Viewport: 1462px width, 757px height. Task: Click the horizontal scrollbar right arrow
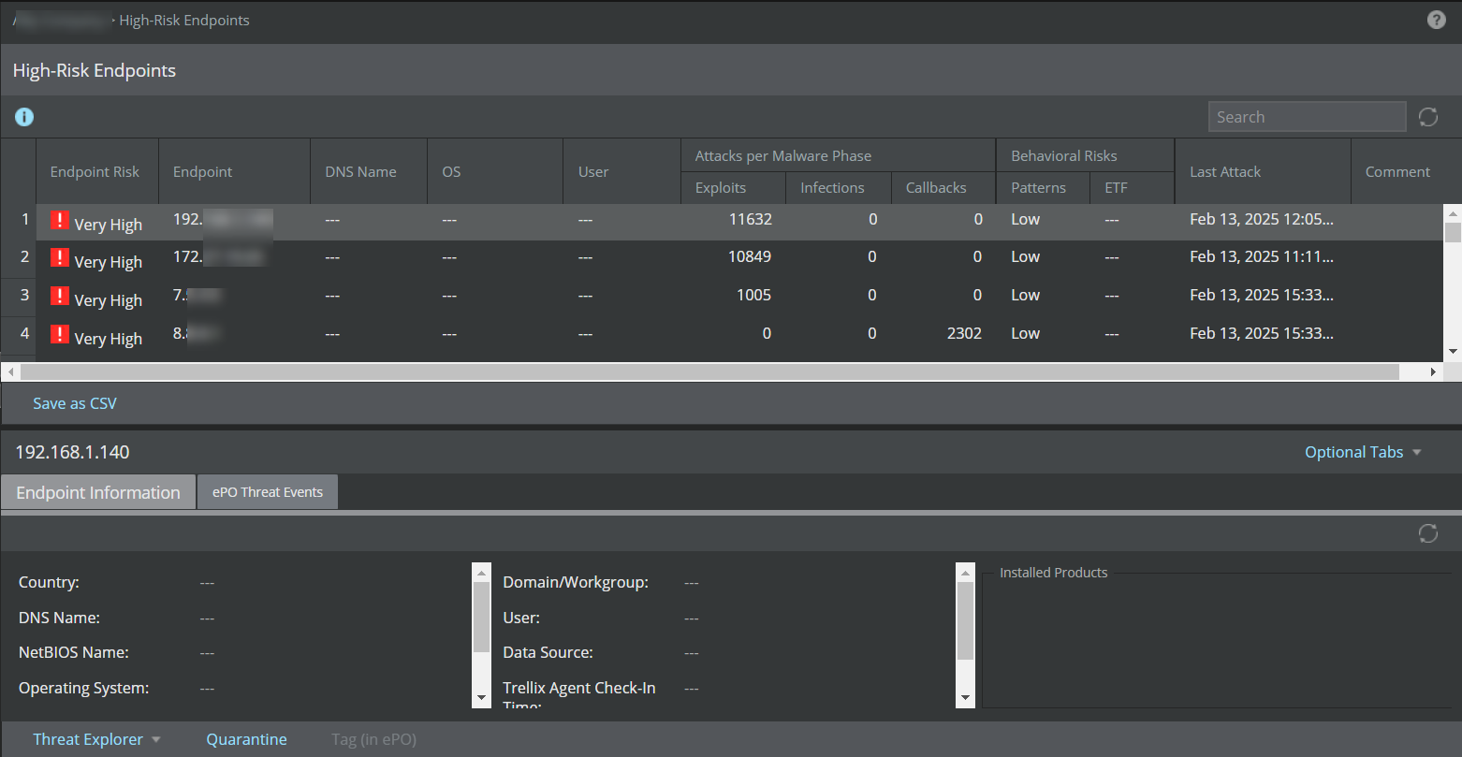pos(1433,371)
